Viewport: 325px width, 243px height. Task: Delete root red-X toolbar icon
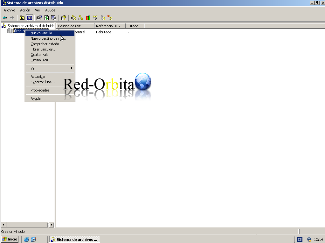(110, 18)
